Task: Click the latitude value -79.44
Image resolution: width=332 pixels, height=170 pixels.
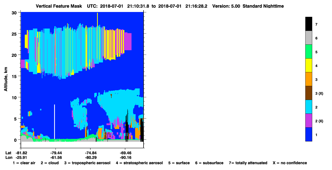Action: click(56, 153)
